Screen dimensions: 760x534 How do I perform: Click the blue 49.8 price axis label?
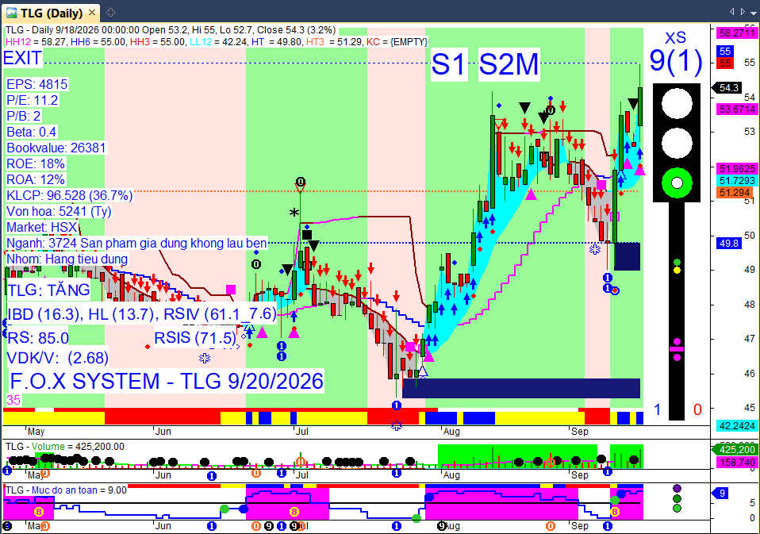tap(729, 244)
